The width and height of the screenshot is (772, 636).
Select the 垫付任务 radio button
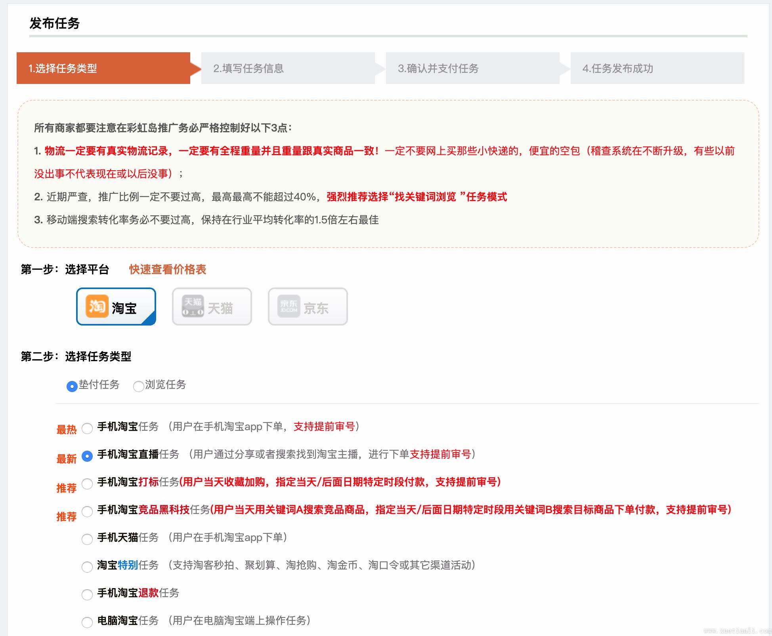pos(72,386)
